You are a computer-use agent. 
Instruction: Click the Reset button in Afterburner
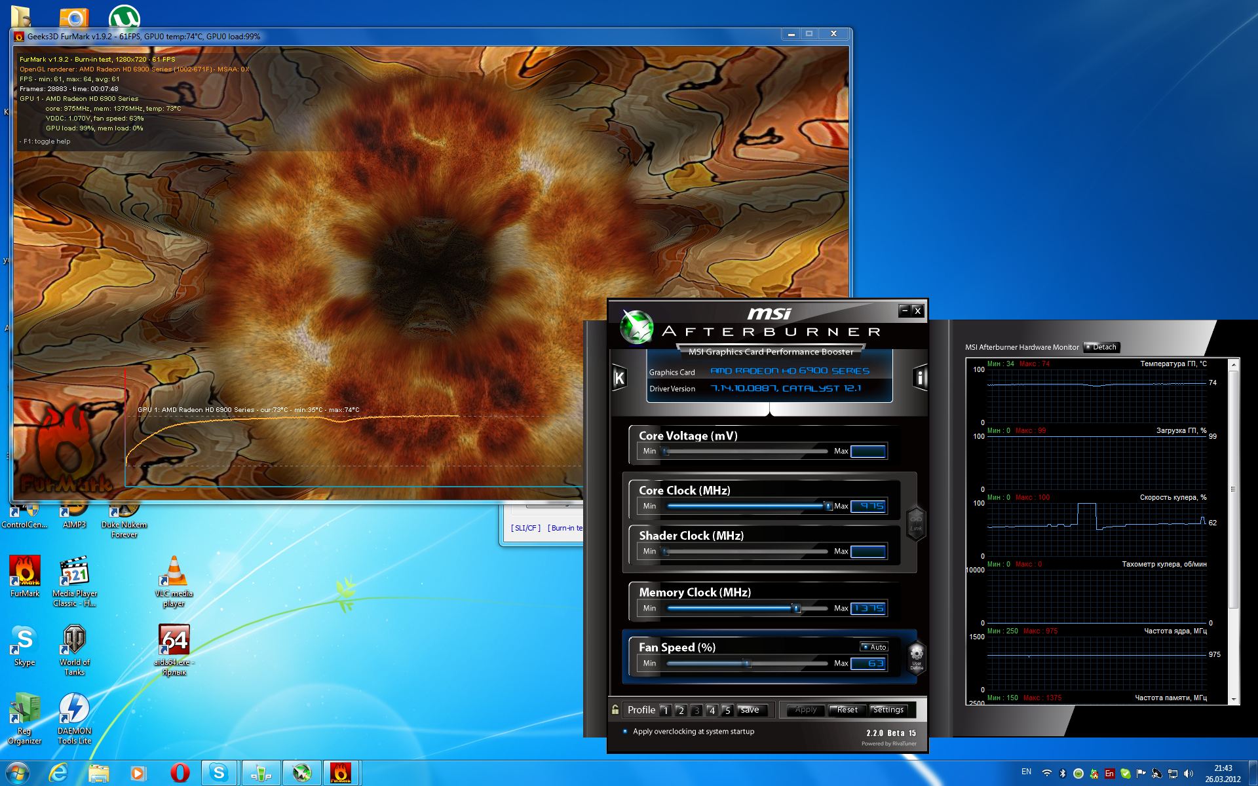pos(847,710)
